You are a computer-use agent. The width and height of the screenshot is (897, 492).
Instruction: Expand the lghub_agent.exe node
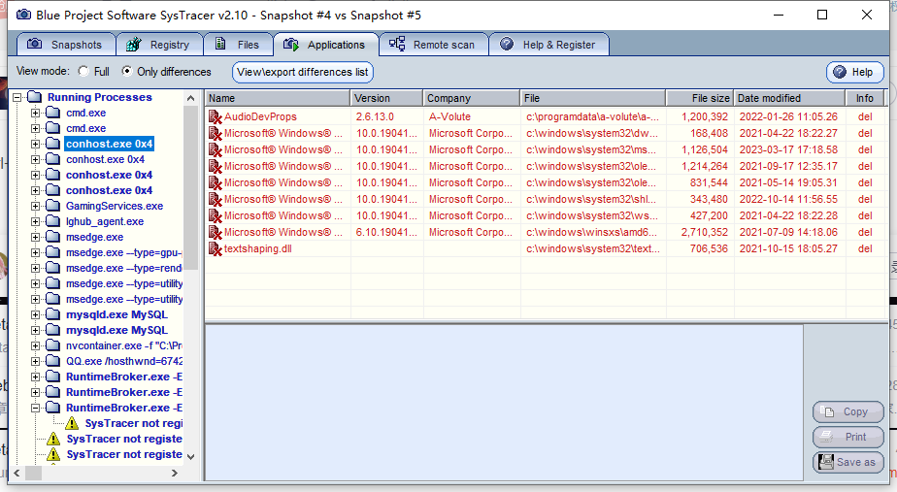point(36,221)
